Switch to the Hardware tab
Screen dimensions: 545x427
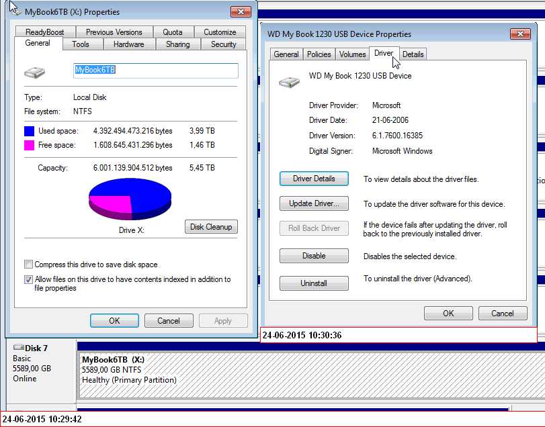point(128,44)
